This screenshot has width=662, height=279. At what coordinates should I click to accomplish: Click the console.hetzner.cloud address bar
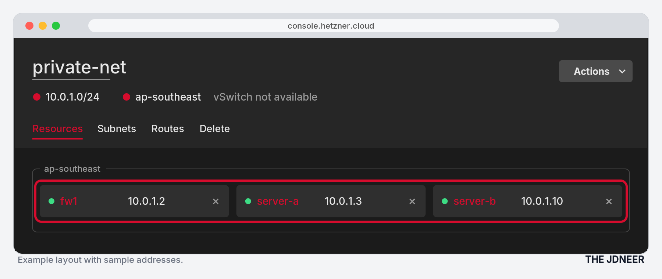point(324,26)
